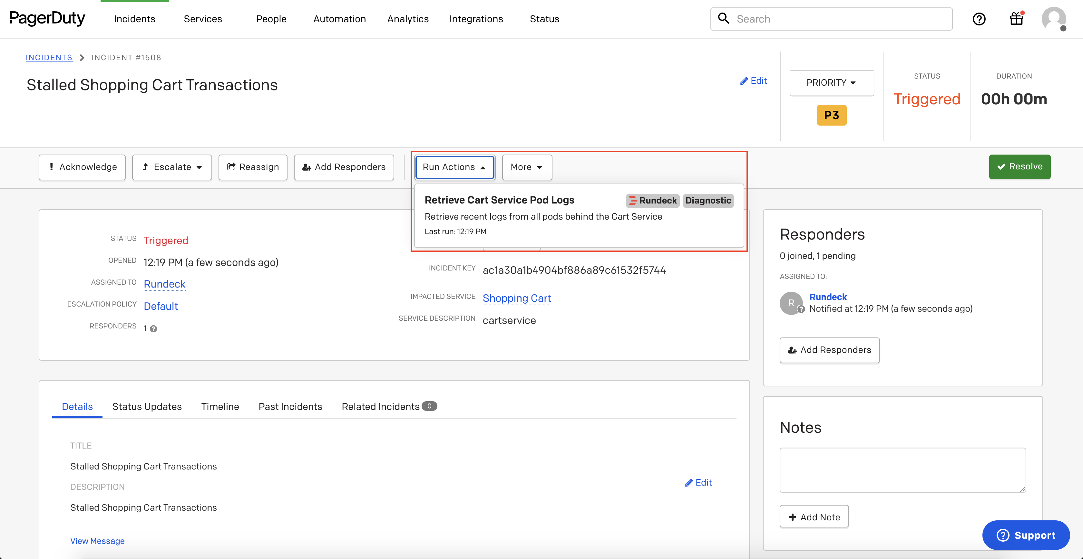1083x559 pixels.
Task: Focus the Search field
Action: [x=831, y=19]
